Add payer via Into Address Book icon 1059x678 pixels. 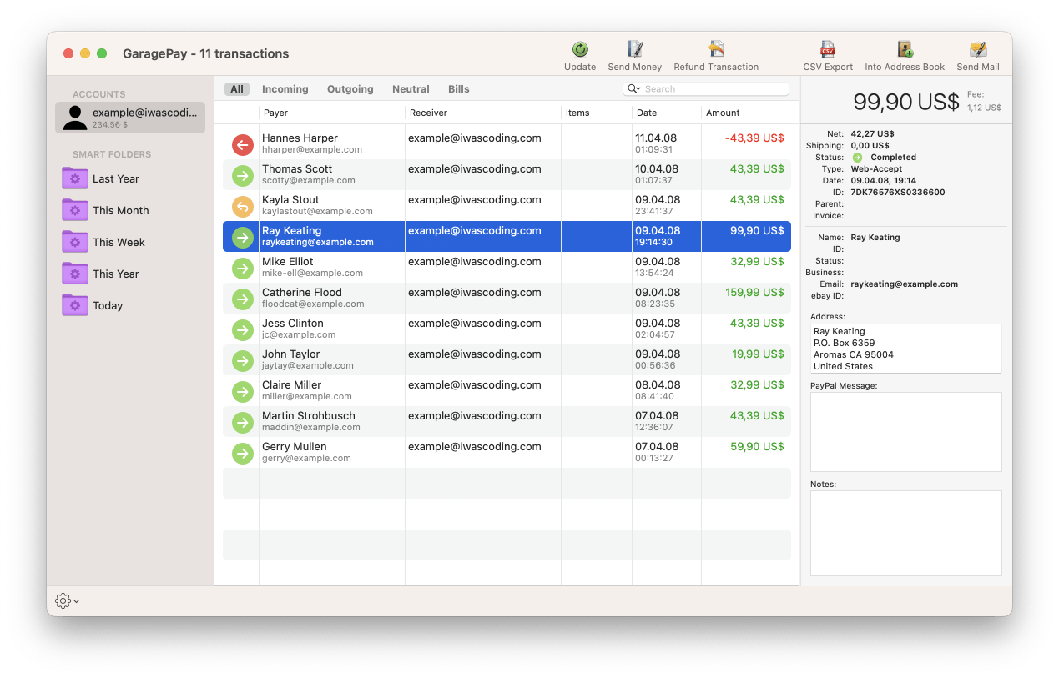pyautogui.click(x=905, y=49)
